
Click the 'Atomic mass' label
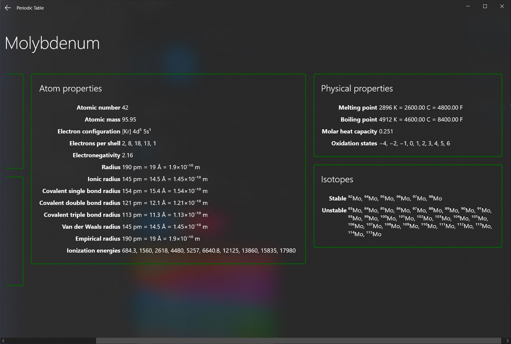click(103, 119)
